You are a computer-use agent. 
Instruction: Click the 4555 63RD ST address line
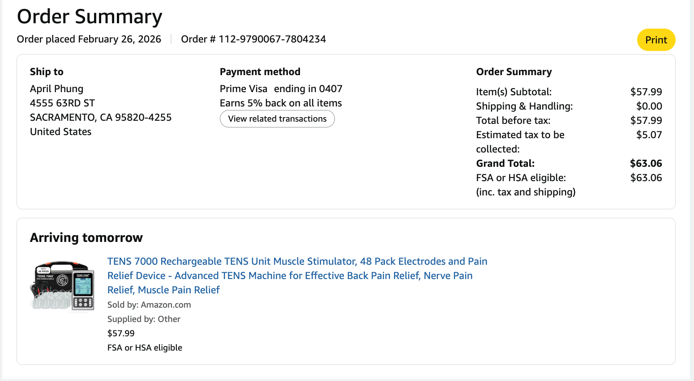[62, 103]
